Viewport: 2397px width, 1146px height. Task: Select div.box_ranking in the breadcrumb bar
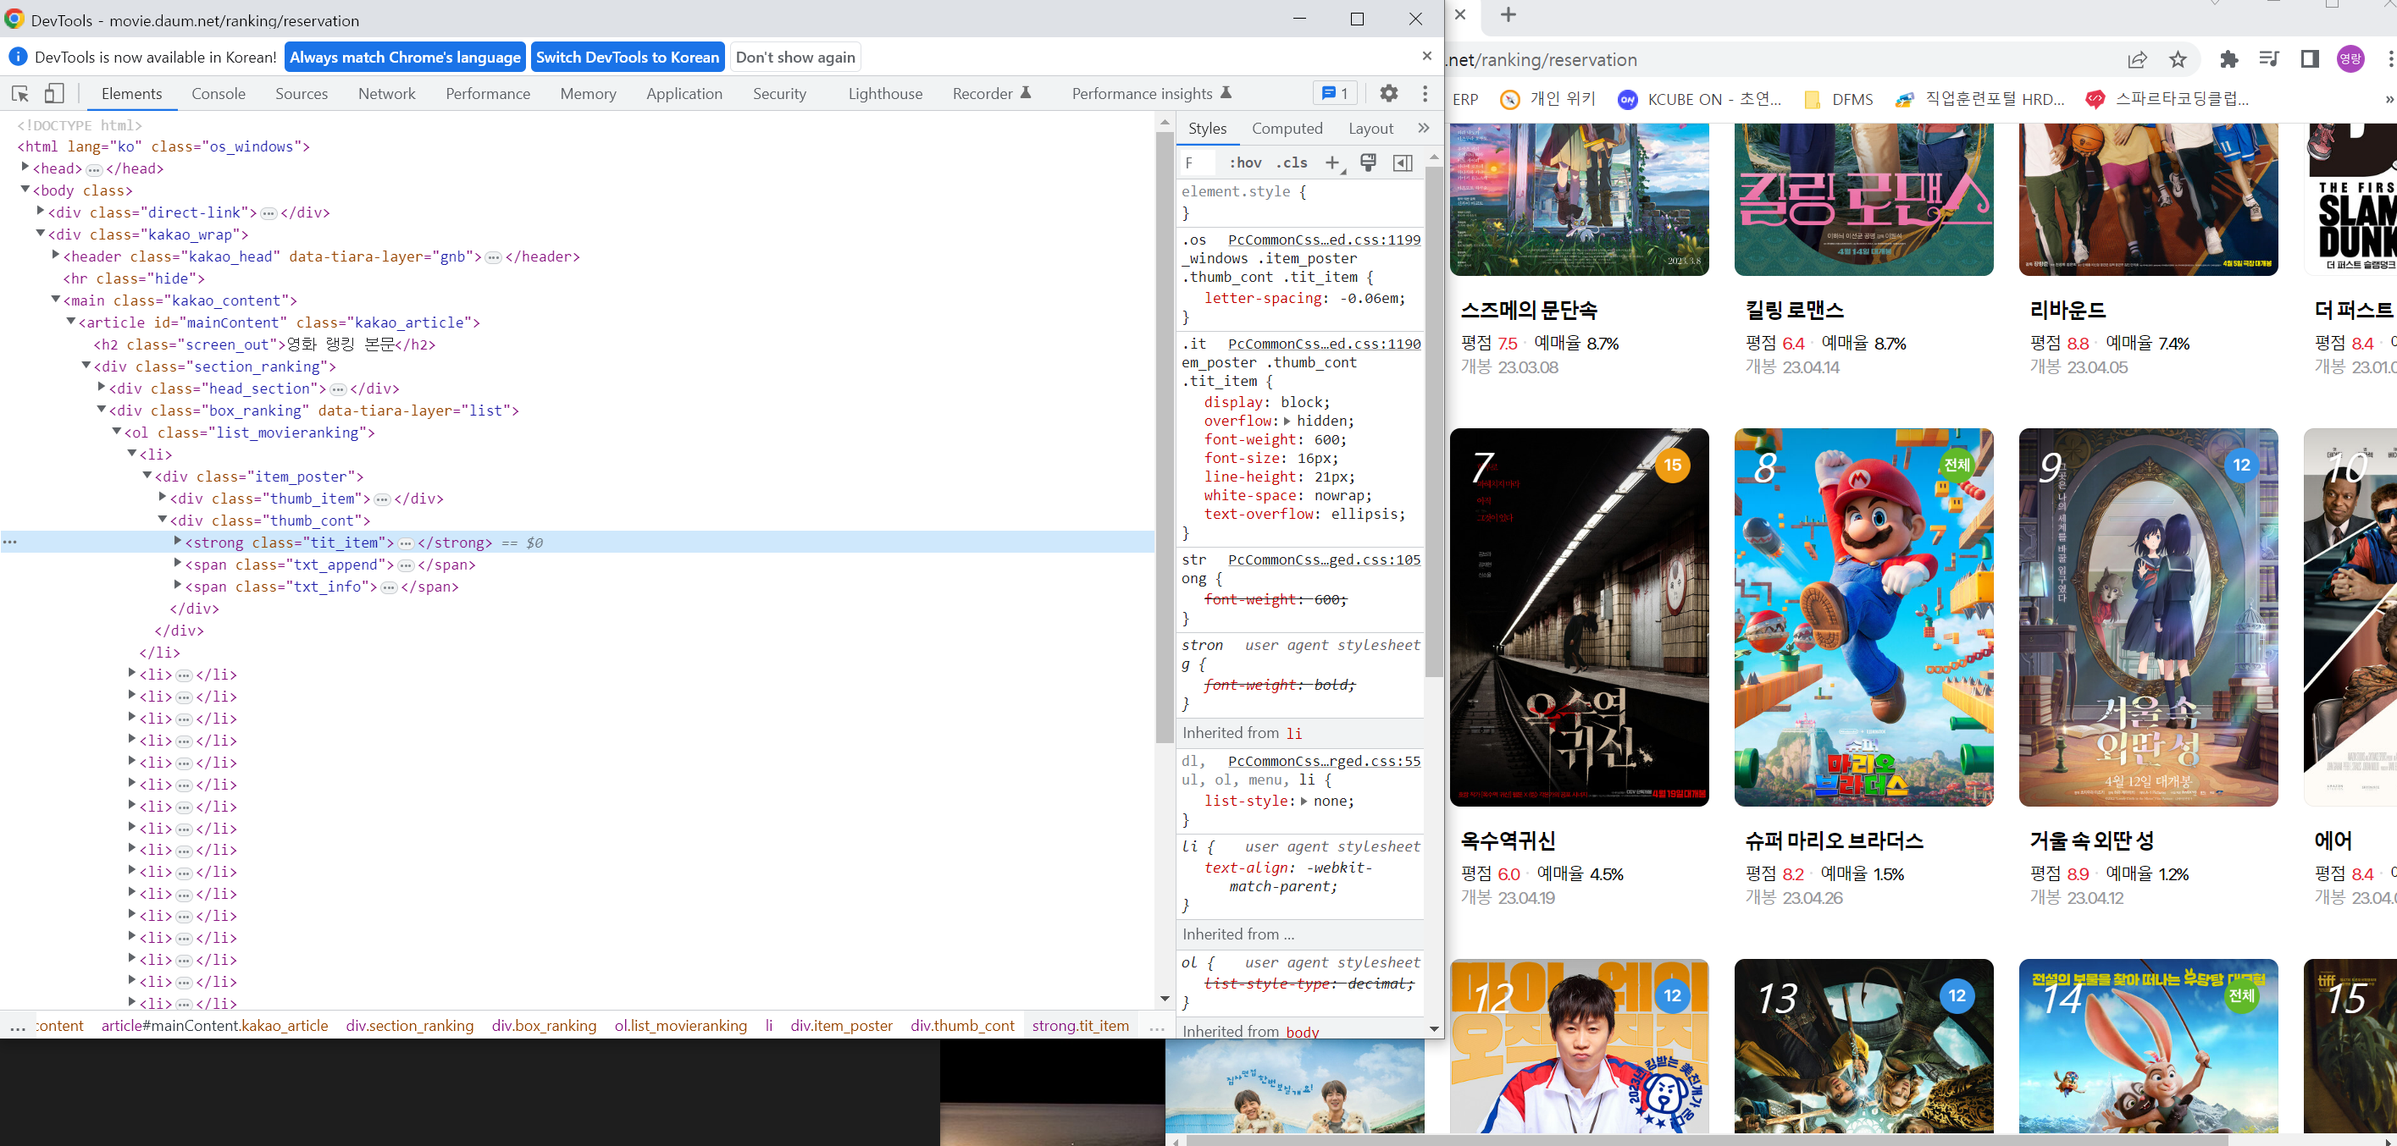coord(545,1025)
